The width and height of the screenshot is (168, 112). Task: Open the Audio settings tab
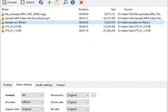(44, 85)
